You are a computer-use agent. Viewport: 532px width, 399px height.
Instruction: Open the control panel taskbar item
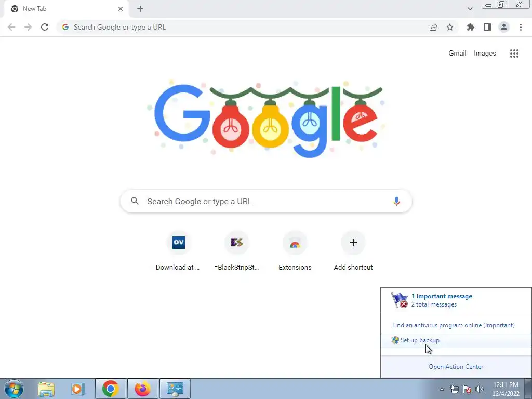[x=175, y=389]
